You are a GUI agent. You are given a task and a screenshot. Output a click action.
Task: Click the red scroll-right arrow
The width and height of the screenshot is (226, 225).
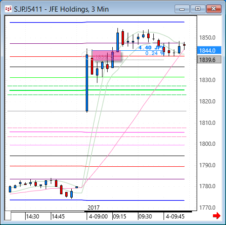217,216
